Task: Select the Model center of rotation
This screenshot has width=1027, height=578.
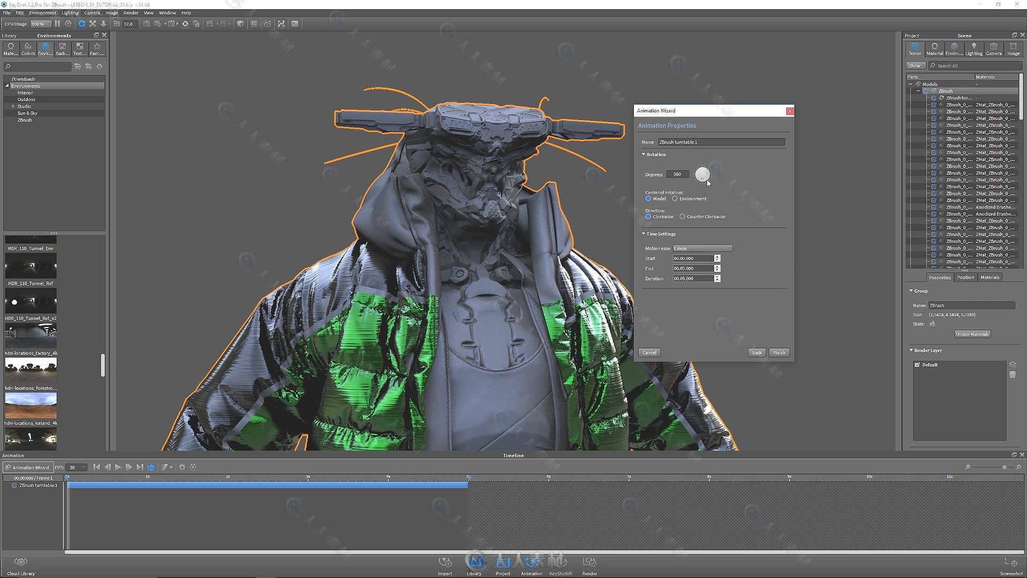Action: (648, 199)
